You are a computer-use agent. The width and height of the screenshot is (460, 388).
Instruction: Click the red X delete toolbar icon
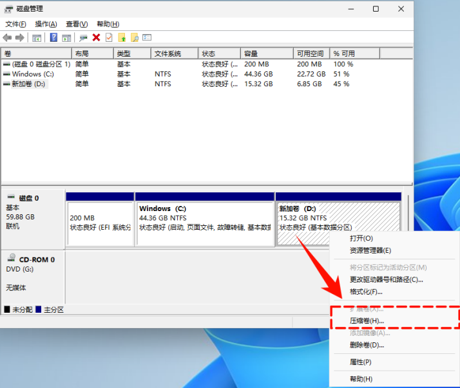point(96,37)
